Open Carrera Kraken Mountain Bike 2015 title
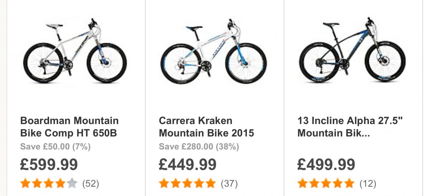 coord(206,127)
